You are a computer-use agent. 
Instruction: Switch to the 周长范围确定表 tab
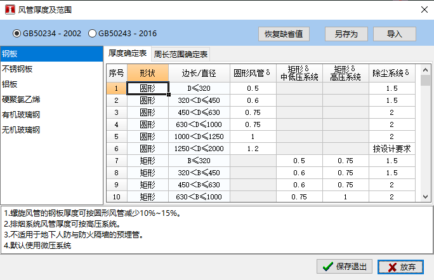tap(181, 54)
